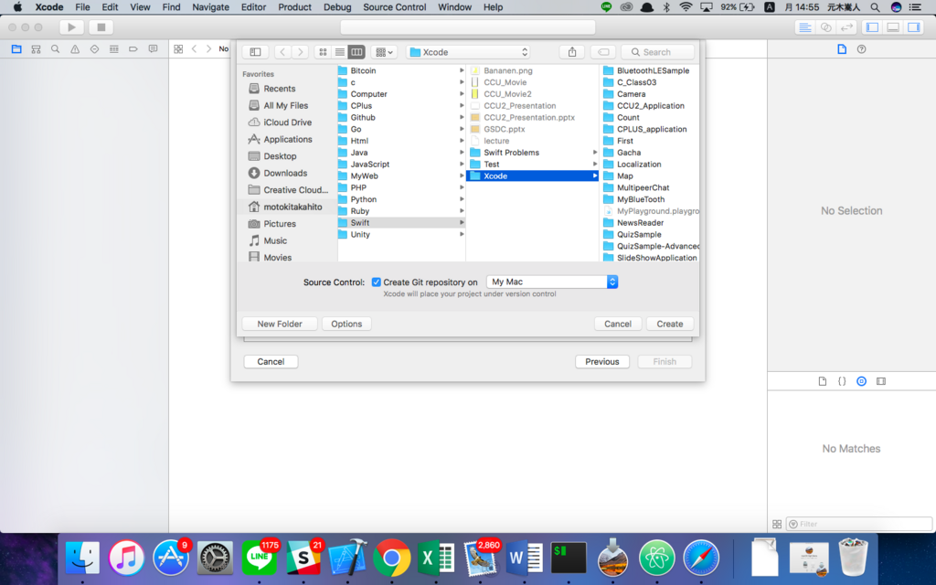Viewport: 936px width, 585px height.
Task: Click the New Folder button
Action: click(280, 324)
